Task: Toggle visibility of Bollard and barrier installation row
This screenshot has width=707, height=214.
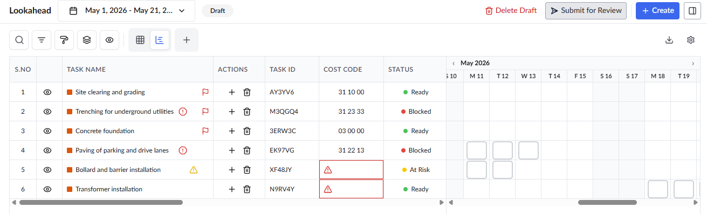Action: (x=47, y=170)
